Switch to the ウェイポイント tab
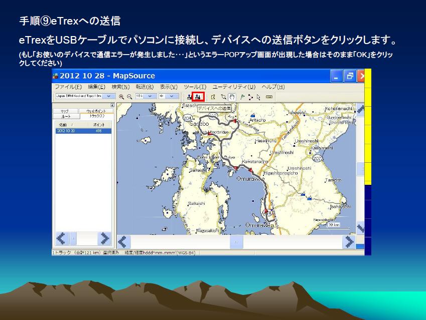The height and width of the screenshot is (320, 426). pyautogui.click(x=96, y=111)
